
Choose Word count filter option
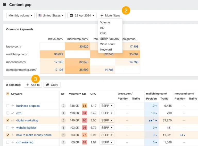(x=108, y=44)
